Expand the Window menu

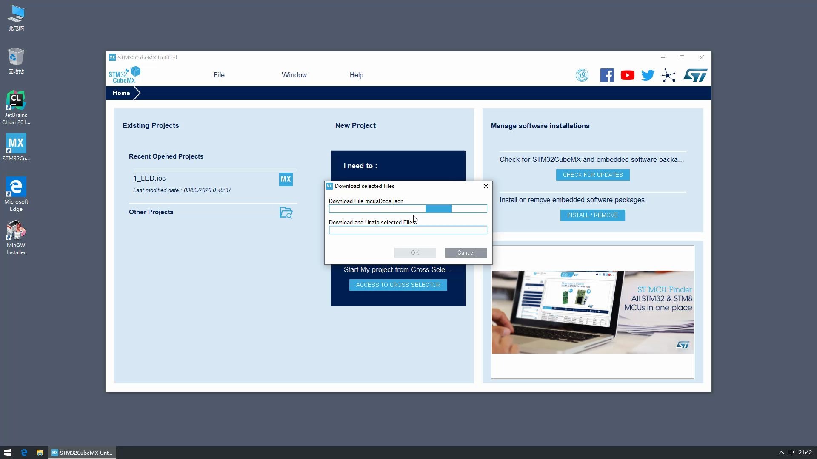click(x=294, y=74)
